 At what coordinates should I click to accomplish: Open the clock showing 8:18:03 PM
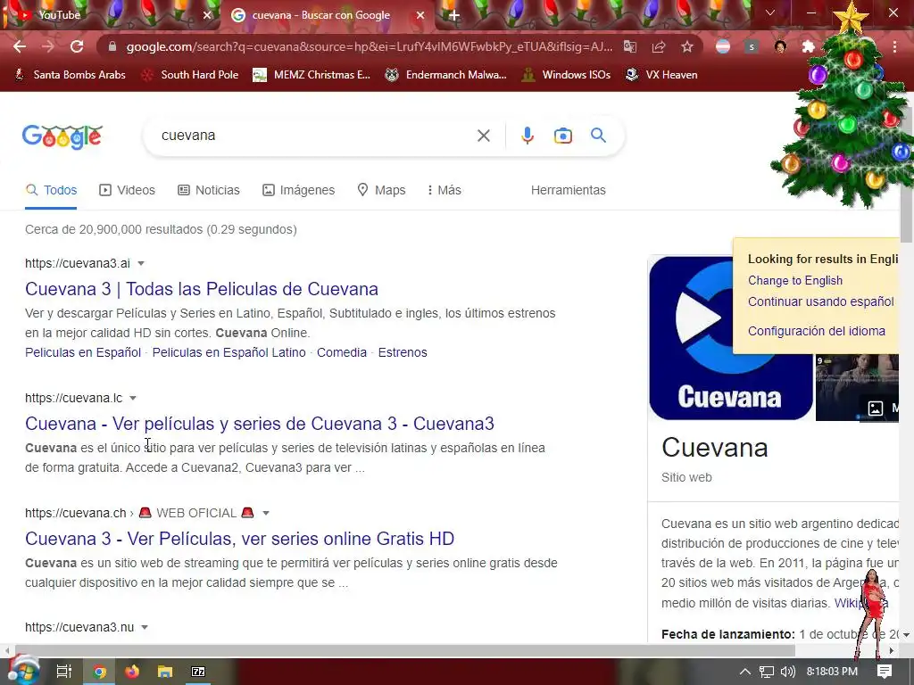(x=832, y=672)
